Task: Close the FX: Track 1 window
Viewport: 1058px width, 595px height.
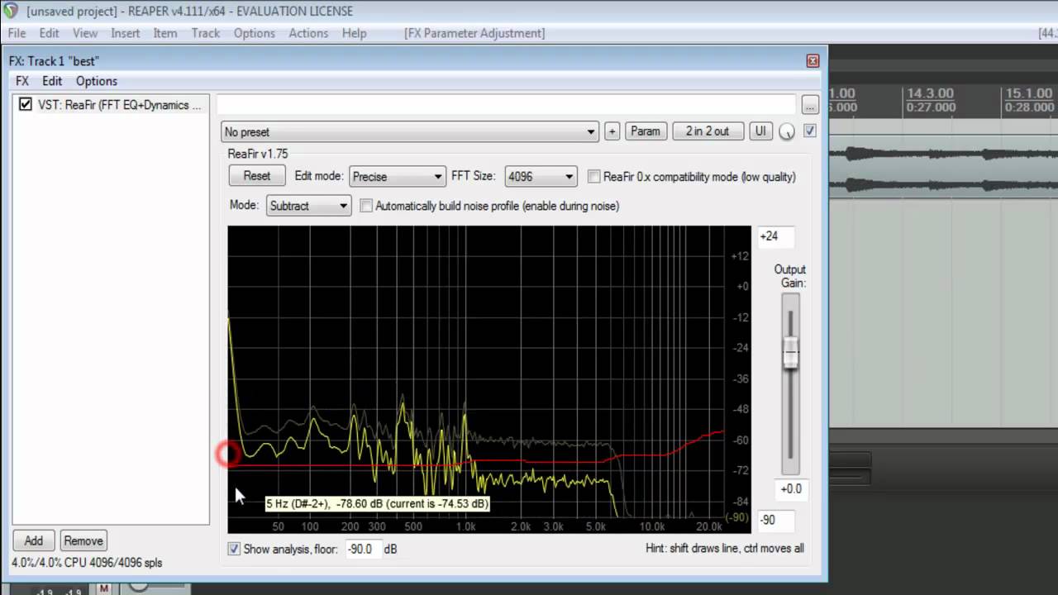Action: (813, 60)
